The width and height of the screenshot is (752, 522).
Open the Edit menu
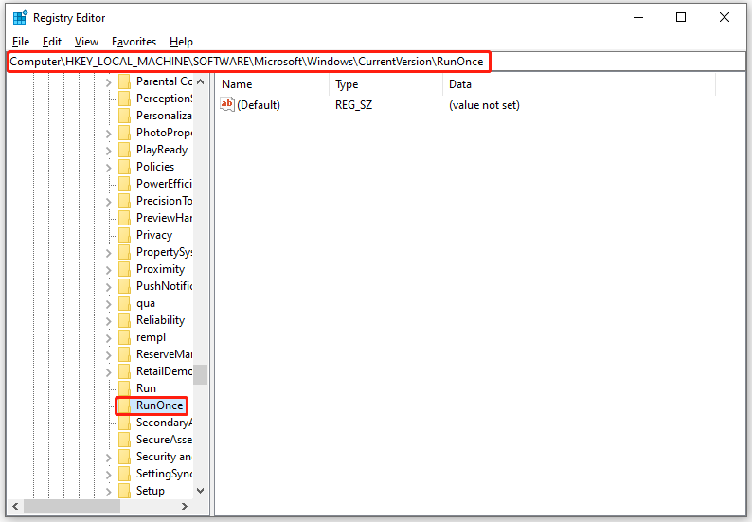pyautogui.click(x=52, y=42)
